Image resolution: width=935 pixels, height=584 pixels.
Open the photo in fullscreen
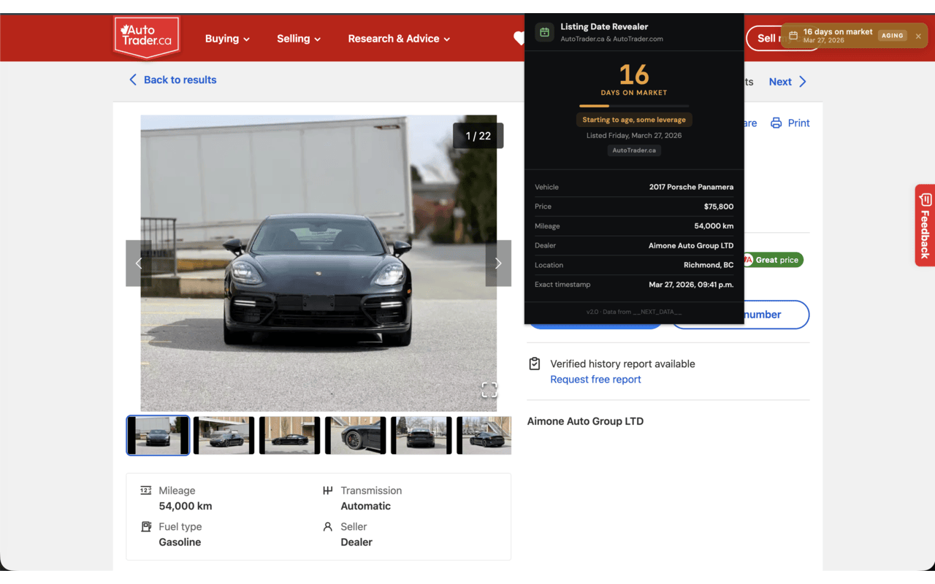(489, 390)
